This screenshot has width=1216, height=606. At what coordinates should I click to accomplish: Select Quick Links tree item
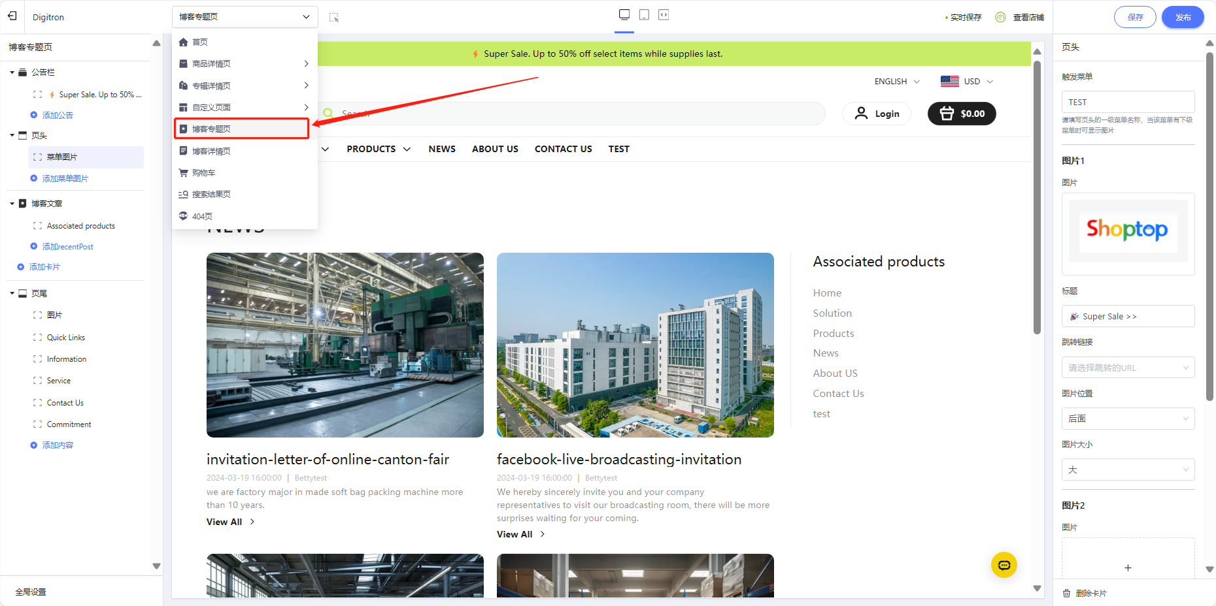(65, 338)
